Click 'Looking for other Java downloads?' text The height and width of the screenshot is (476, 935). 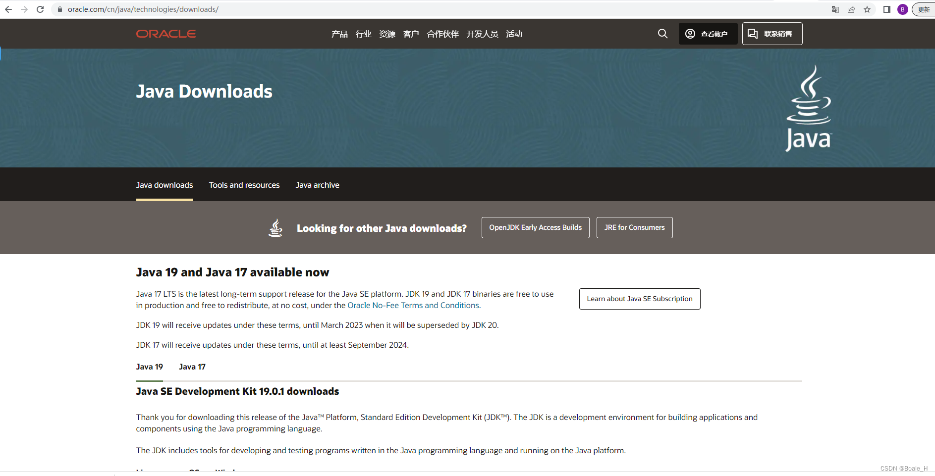382,228
